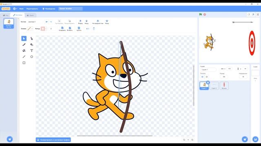Hide the sprite from stage
This screenshot has height=146, width=261.
[207, 77]
